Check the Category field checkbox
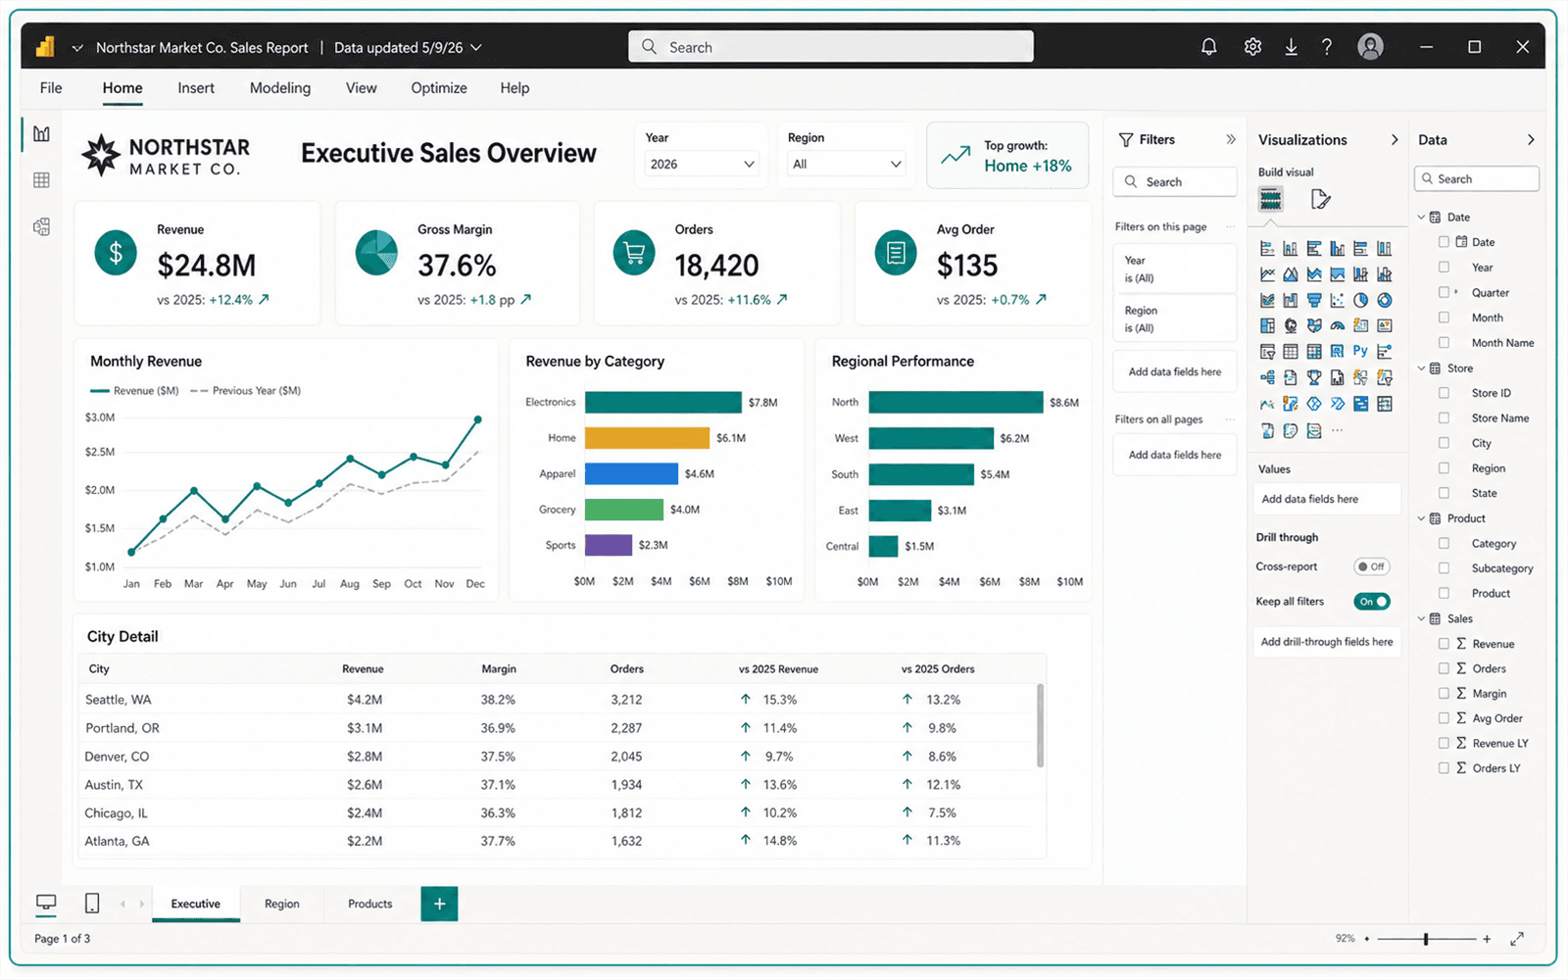 coord(1444,543)
